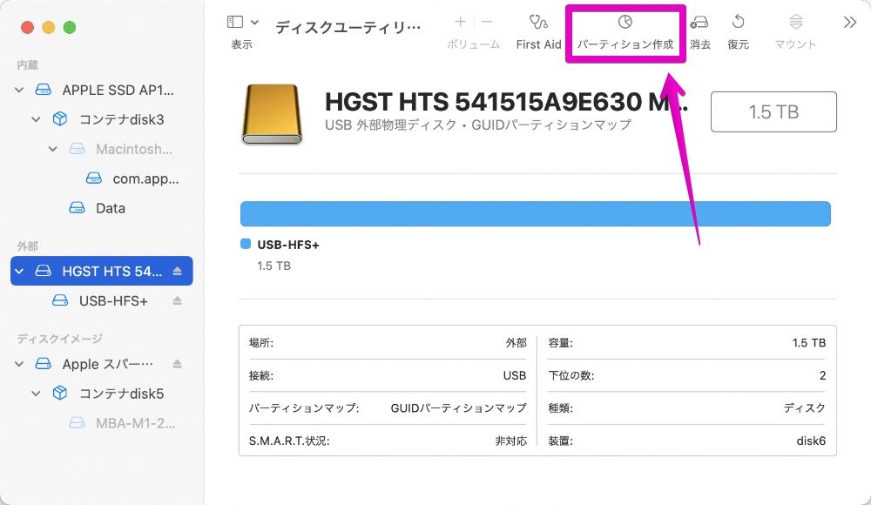
Task: Click the 場所 value 外部
Action: click(516, 343)
